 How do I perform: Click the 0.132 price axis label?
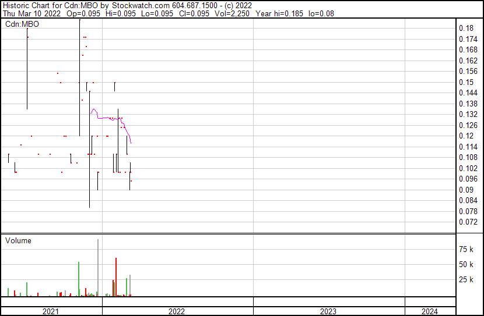coord(468,114)
